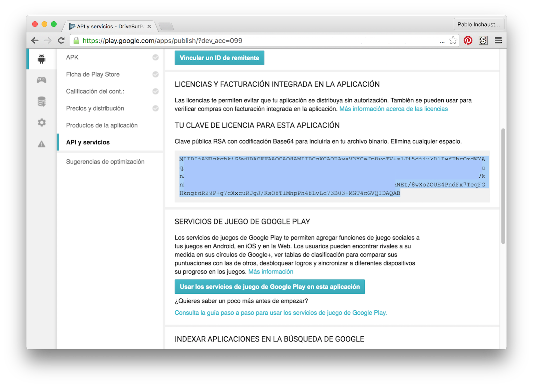The image size is (533, 387).
Task: Open the Reports database icon in sidebar
Action: 41,101
